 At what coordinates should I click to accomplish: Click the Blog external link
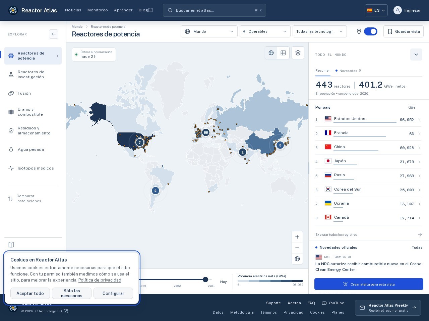(146, 10)
